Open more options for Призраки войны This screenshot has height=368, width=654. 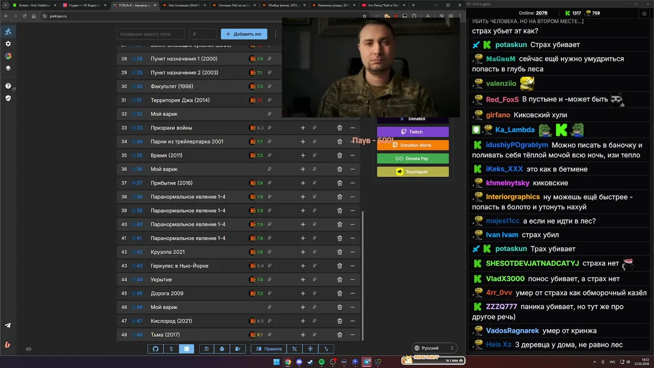pyautogui.click(x=353, y=128)
